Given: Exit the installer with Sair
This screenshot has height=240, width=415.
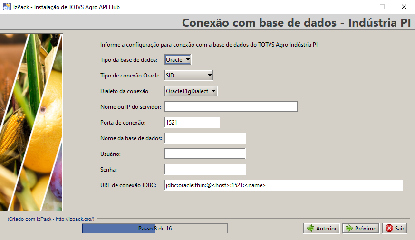Looking at the screenshot, I should pos(395,229).
